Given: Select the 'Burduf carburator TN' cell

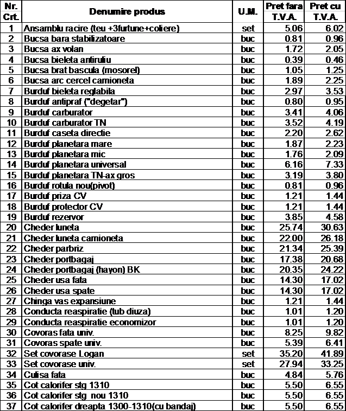Looking at the screenshot, I should pyautogui.click(x=127, y=123).
